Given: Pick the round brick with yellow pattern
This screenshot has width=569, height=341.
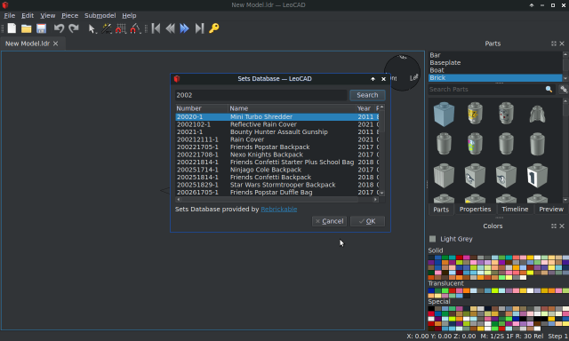Looking at the screenshot, I should pos(475,113).
